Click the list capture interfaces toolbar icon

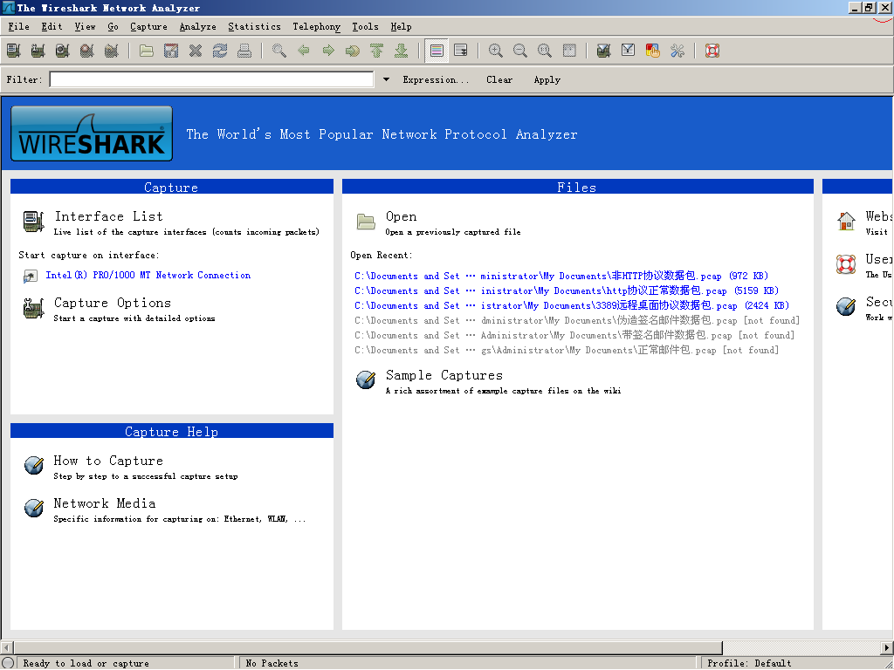coord(14,51)
